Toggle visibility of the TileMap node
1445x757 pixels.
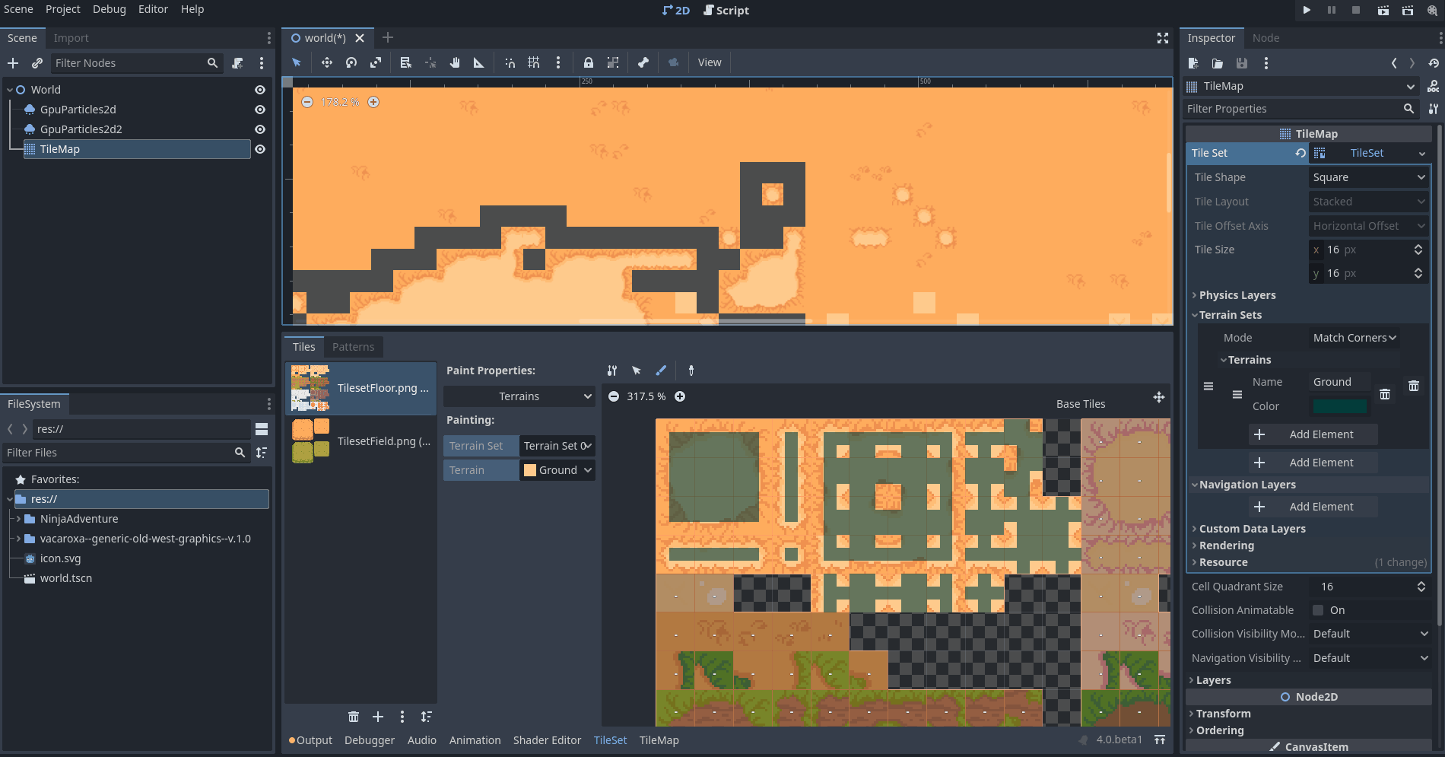(x=259, y=149)
